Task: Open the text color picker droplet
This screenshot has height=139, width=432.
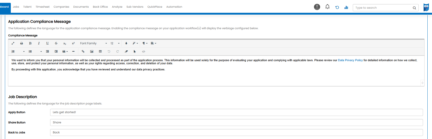Action: [x=126, y=43]
